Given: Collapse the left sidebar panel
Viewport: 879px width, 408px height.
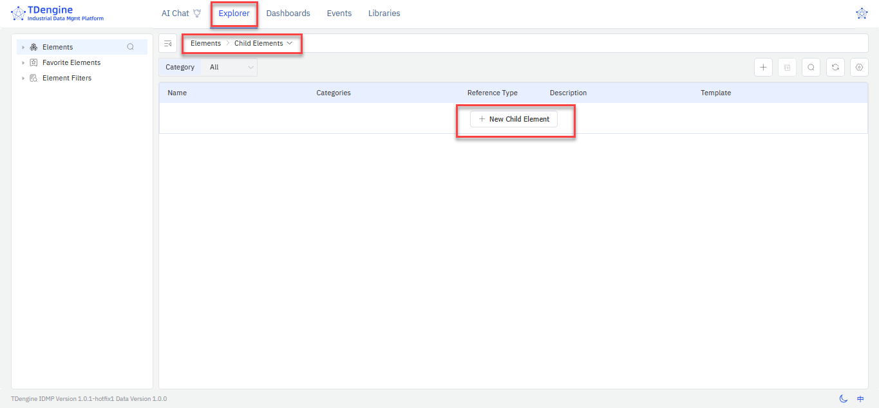Looking at the screenshot, I should coord(168,44).
